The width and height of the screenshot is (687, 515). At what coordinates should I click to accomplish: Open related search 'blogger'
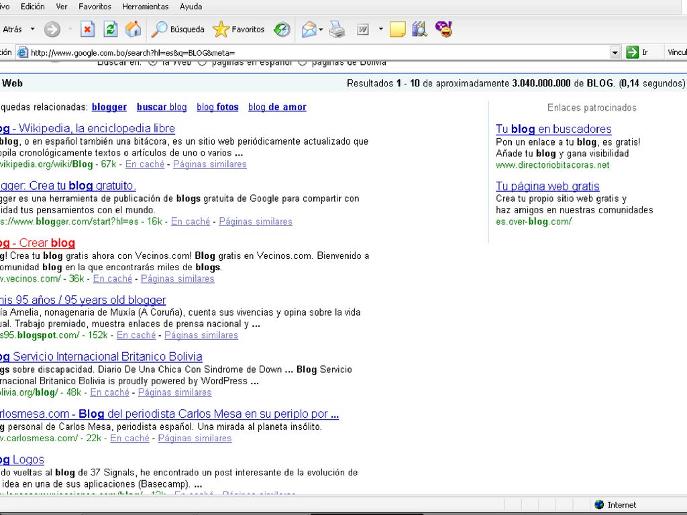(x=109, y=107)
